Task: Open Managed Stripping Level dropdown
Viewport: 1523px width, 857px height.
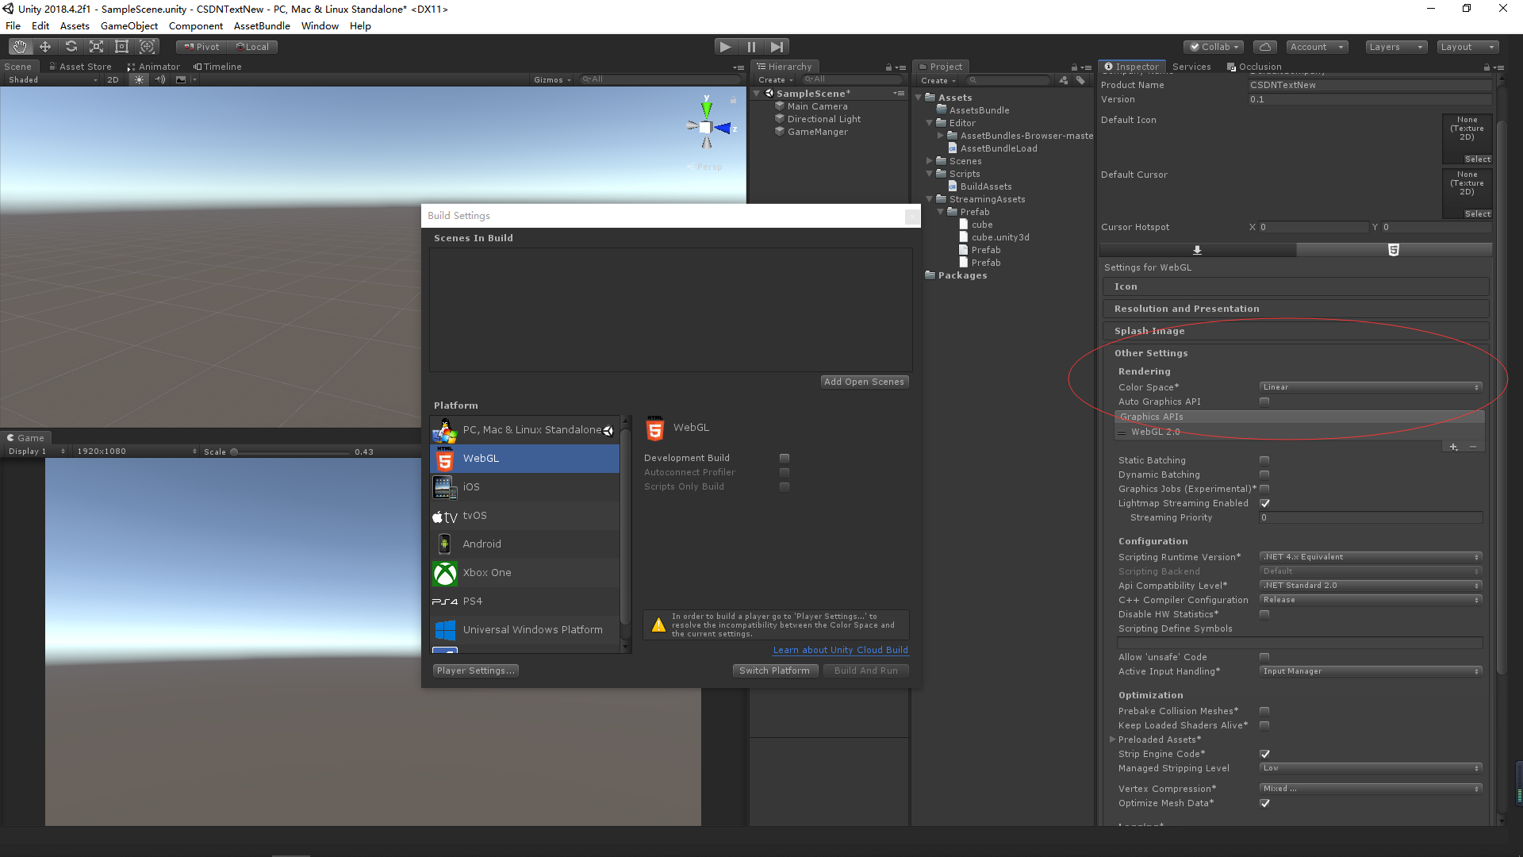Action: 1371,768
